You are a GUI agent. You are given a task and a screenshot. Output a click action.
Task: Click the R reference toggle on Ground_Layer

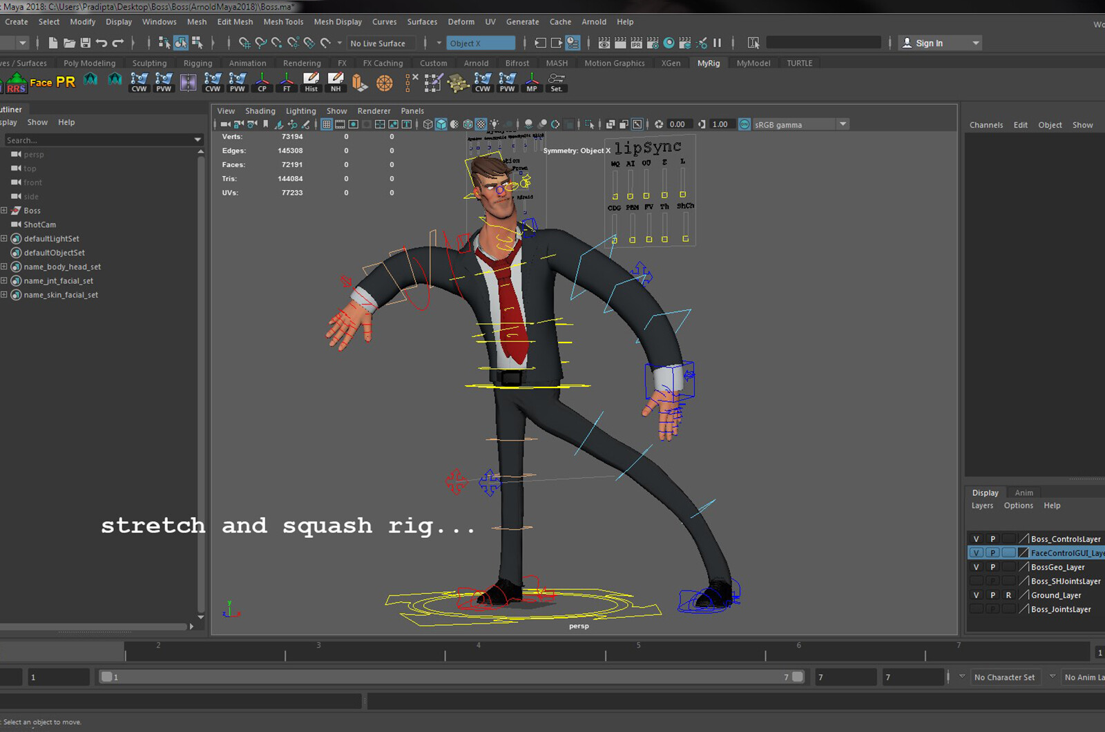point(1008,595)
